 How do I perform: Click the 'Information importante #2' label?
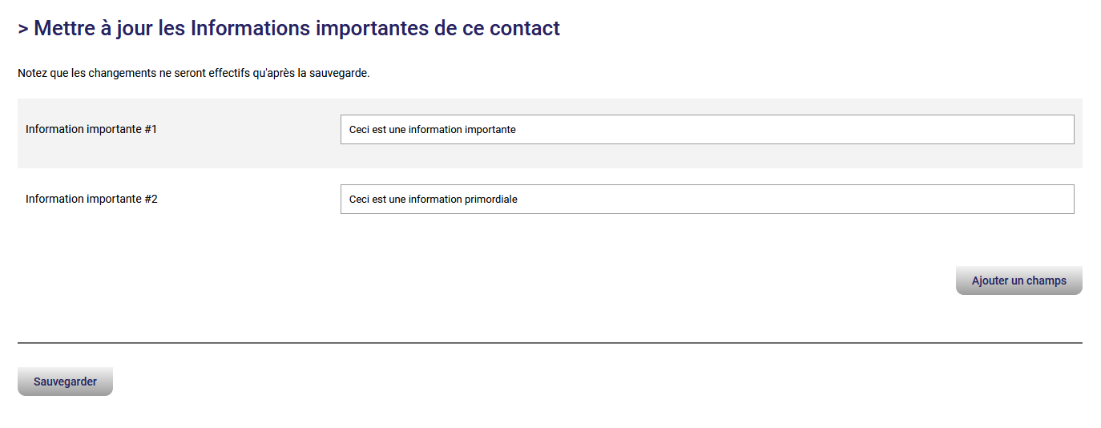[91, 199]
